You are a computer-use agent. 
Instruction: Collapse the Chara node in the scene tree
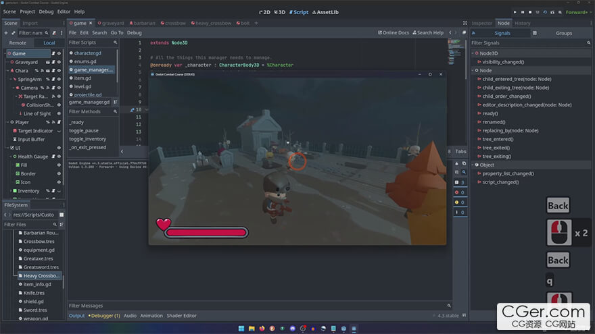coord(8,70)
